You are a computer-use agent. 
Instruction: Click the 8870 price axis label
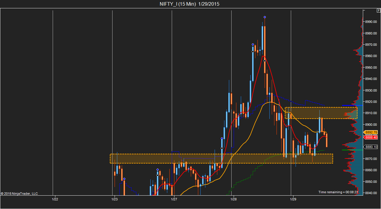pyautogui.click(x=371, y=159)
